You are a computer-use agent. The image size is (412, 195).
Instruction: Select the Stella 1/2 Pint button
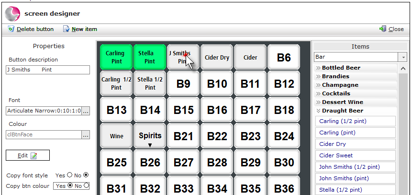150,83
